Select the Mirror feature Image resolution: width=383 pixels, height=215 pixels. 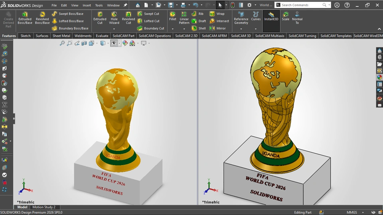click(x=218, y=28)
